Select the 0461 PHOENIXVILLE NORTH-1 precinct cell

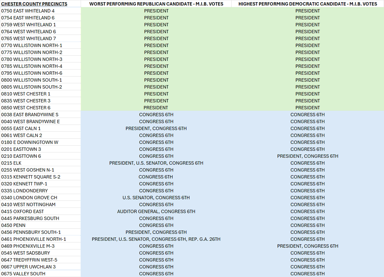pos(40,239)
